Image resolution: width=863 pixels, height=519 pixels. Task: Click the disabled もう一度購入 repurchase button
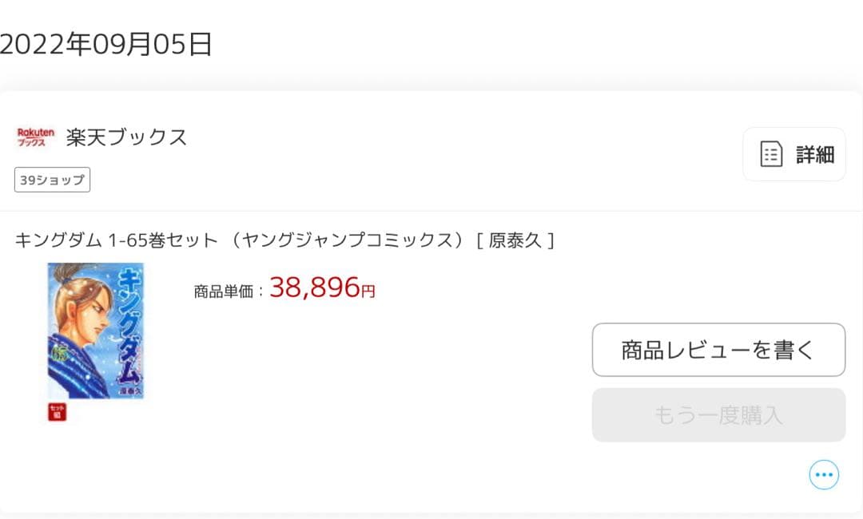718,414
